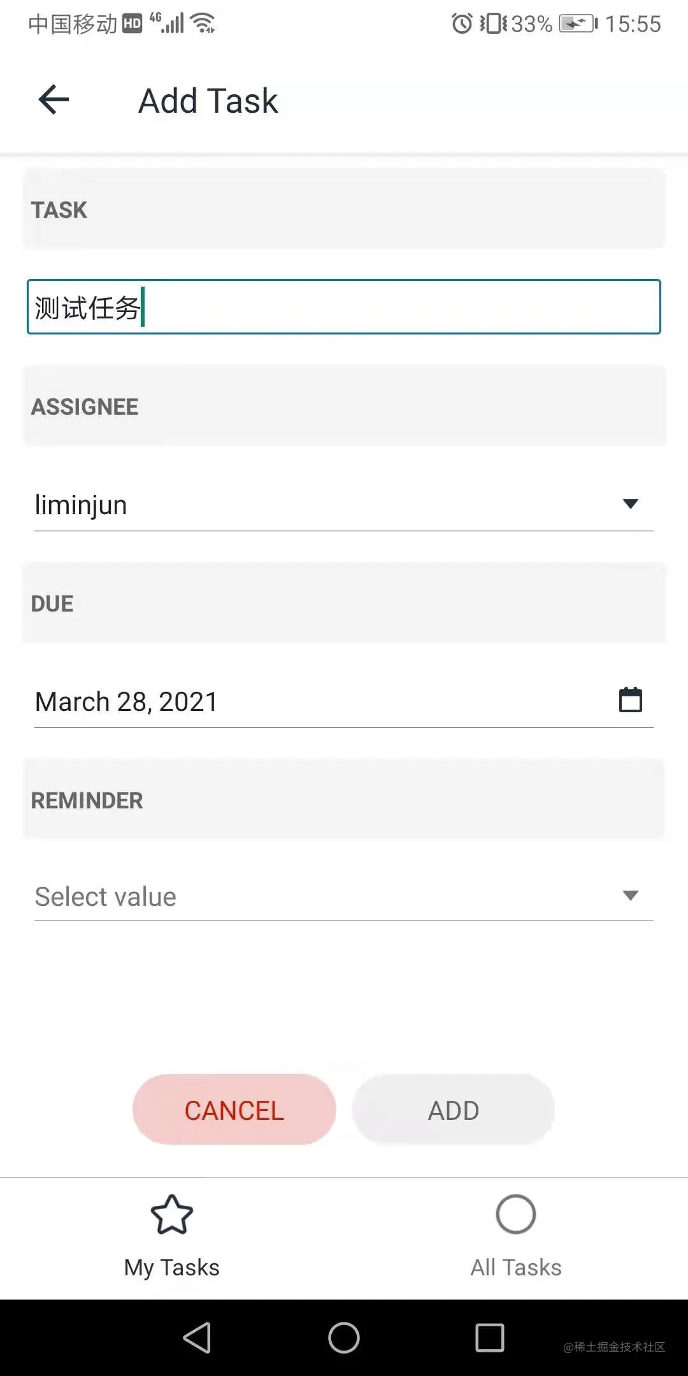Click the CANCEL button
Image resolution: width=688 pixels, height=1376 pixels.
234,1110
